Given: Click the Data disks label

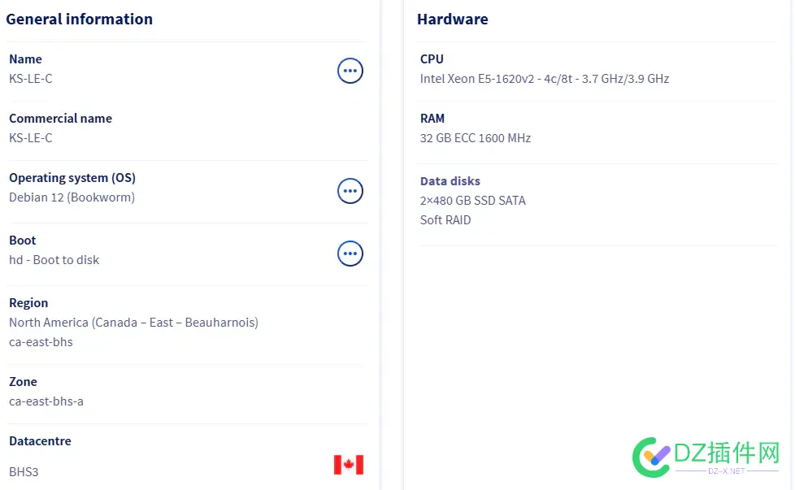Looking at the screenshot, I should [450, 181].
